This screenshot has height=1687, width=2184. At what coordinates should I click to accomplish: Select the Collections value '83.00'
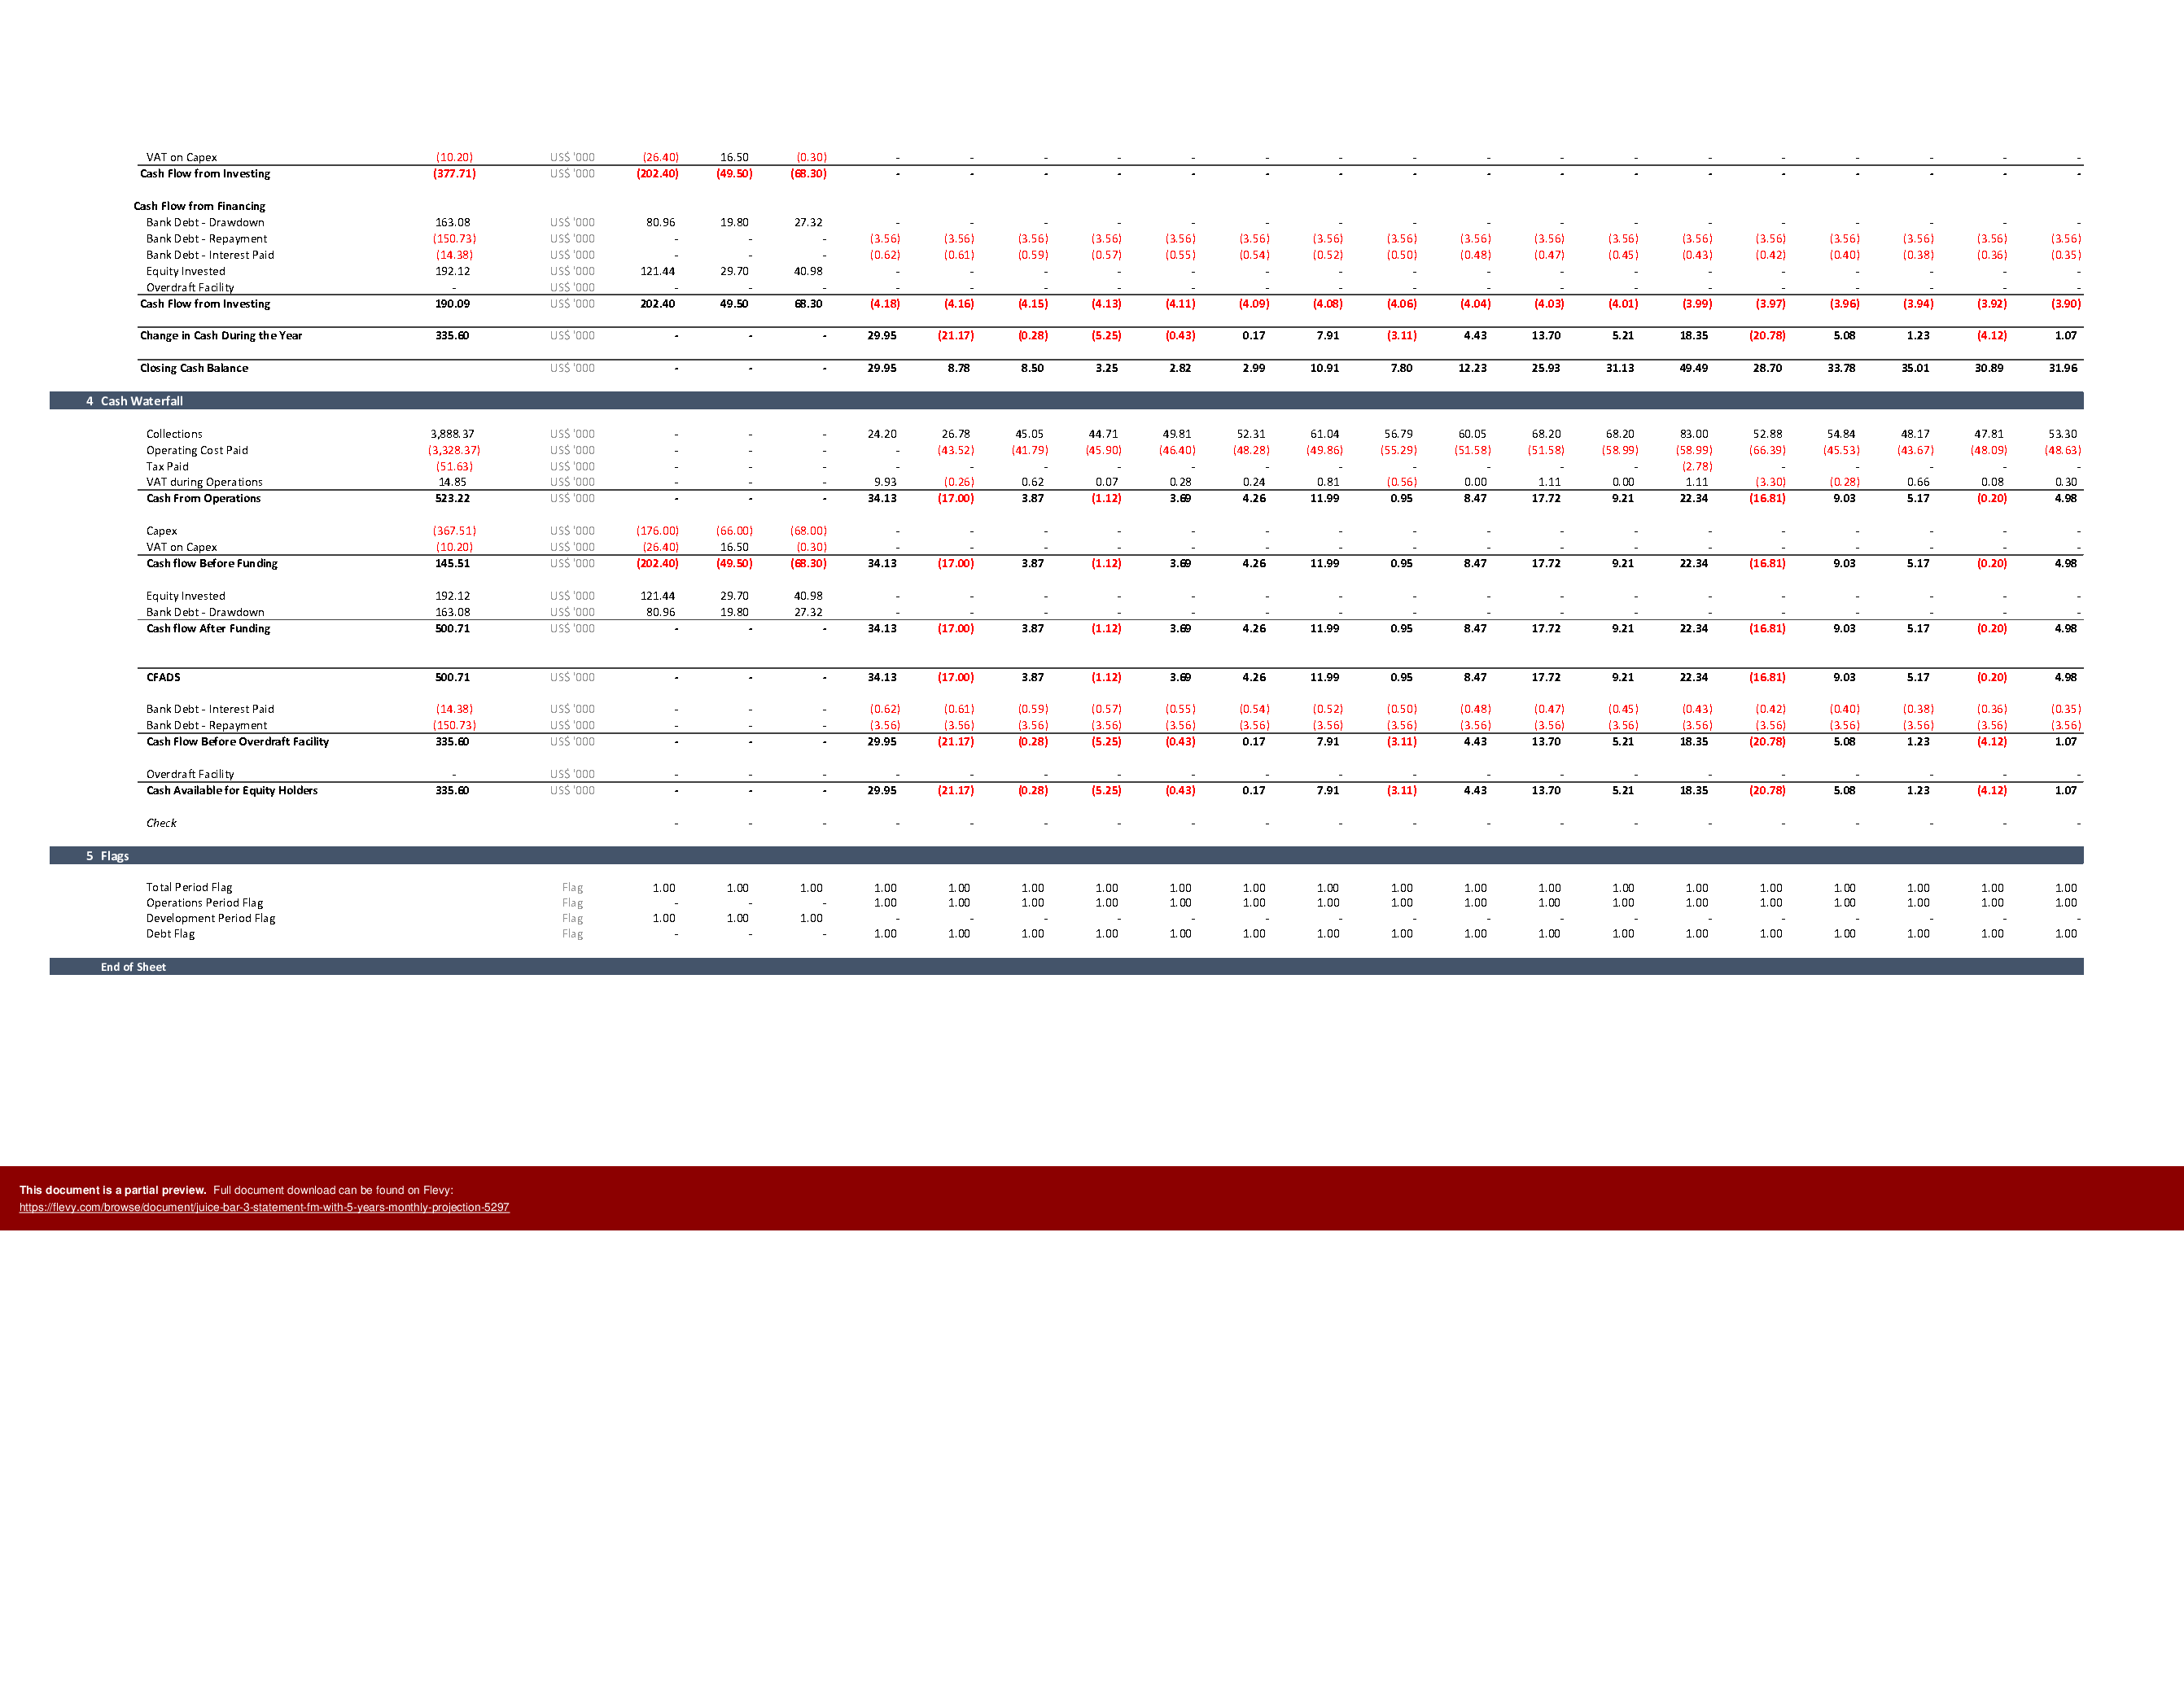1694,434
